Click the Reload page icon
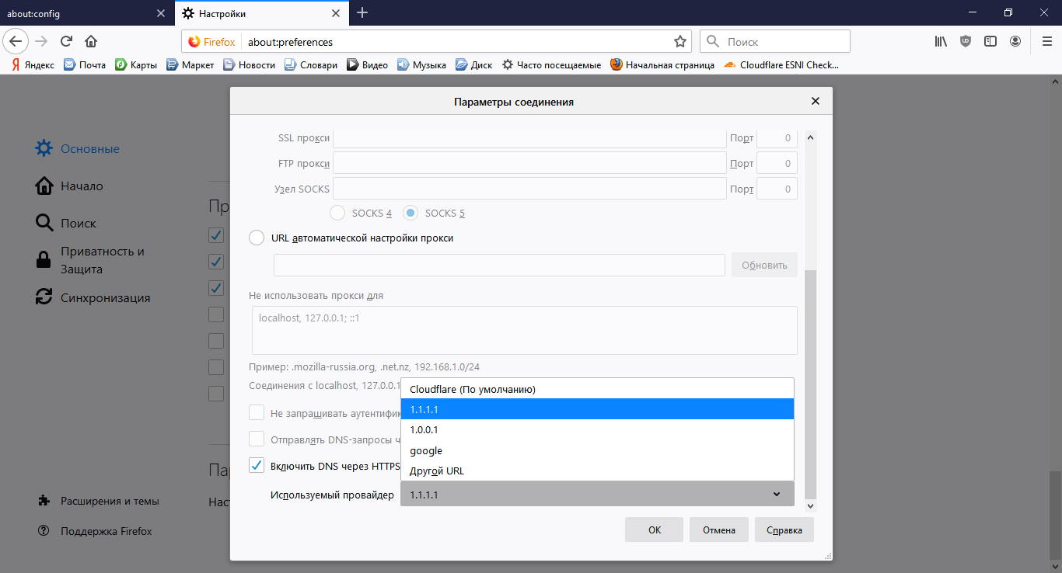This screenshot has width=1062, height=573. (x=66, y=41)
